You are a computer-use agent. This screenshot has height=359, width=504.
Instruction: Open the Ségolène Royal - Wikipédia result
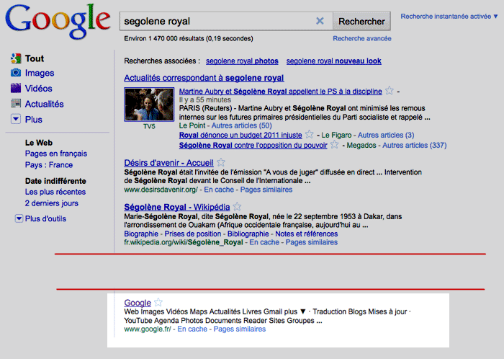coord(177,207)
